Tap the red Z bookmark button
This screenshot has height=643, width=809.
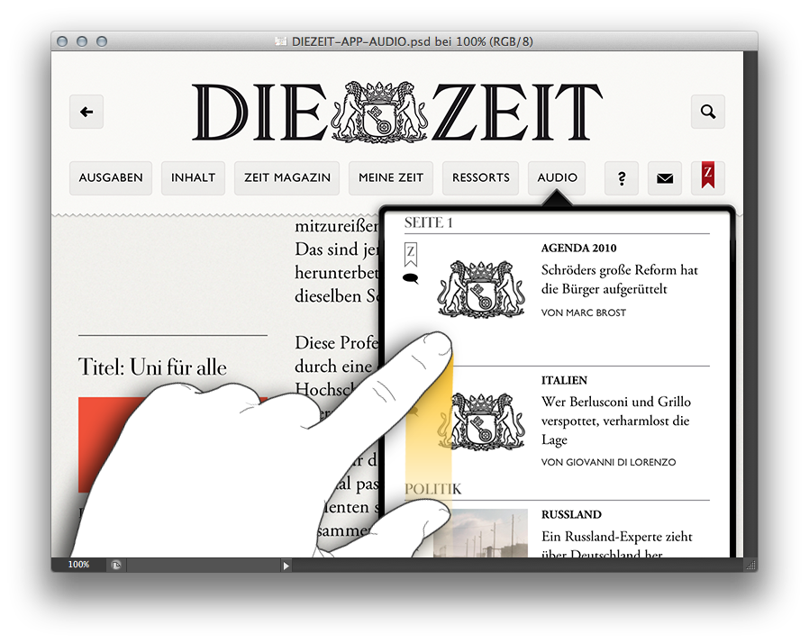click(x=708, y=178)
